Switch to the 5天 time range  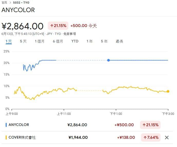pyautogui.click(x=23, y=41)
